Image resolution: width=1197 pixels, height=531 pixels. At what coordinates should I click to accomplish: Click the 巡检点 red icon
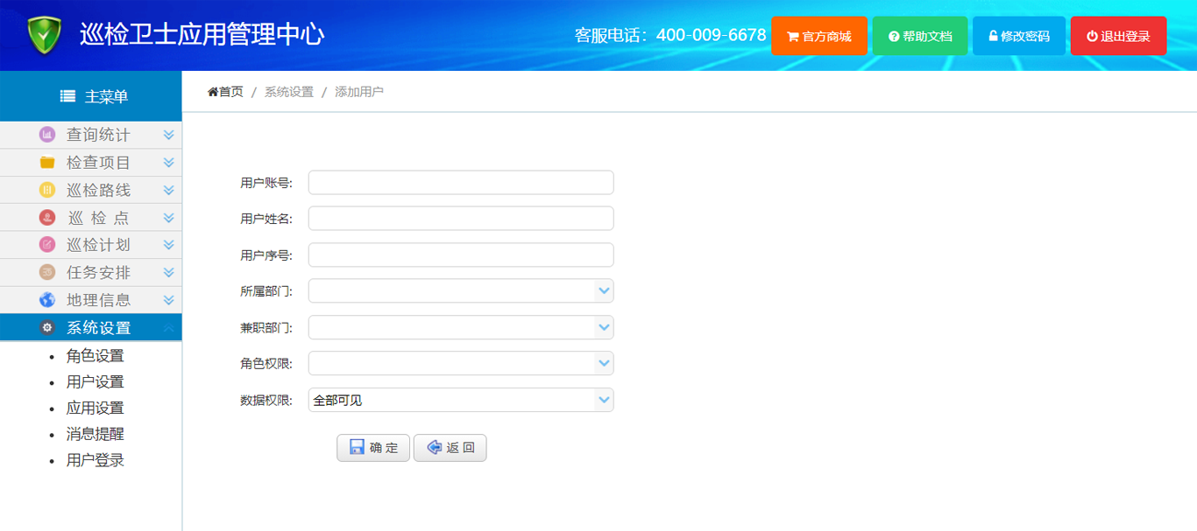coord(47,218)
